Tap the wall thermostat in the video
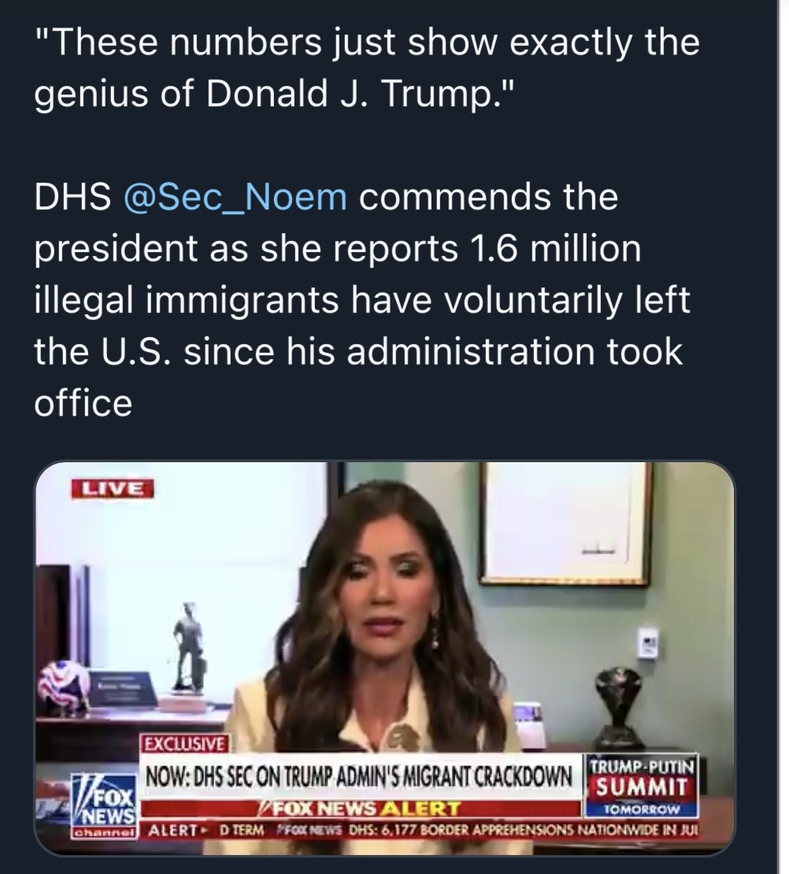 click(x=647, y=643)
